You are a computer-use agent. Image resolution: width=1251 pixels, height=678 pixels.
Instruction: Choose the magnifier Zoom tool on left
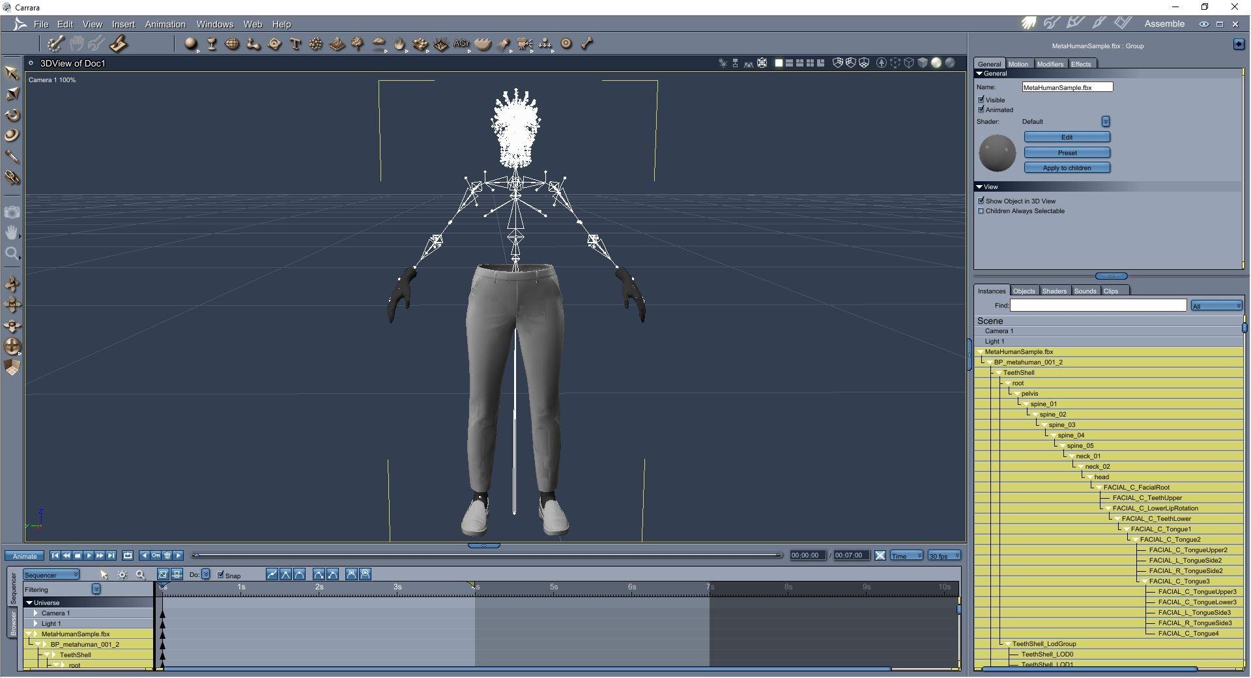tap(12, 254)
